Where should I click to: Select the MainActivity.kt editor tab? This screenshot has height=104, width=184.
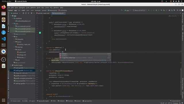58,13
